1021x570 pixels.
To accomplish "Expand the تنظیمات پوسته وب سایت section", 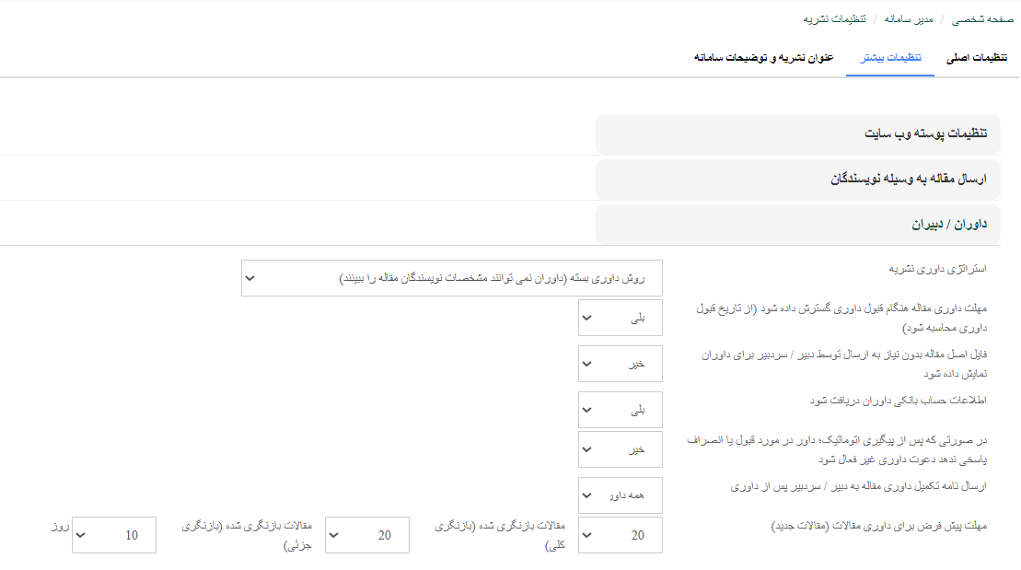I will click(x=797, y=134).
